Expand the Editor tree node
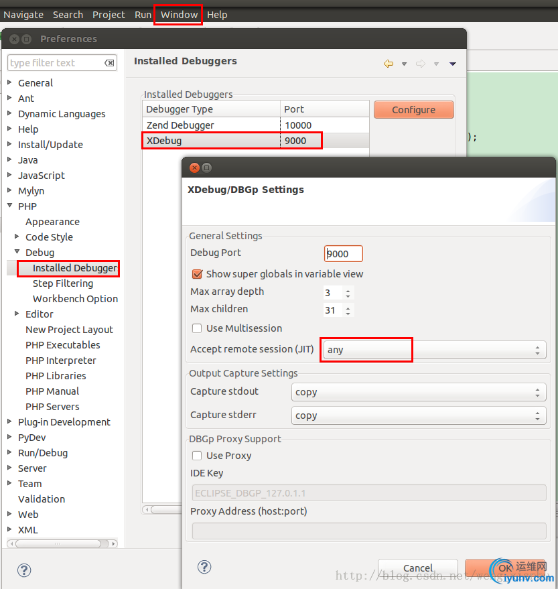 pos(17,314)
